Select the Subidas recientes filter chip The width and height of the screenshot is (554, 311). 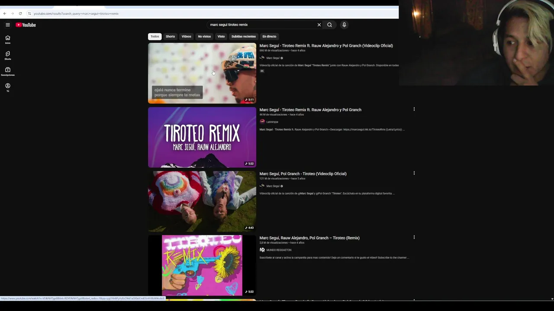pyautogui.click(x=243, y=36)
